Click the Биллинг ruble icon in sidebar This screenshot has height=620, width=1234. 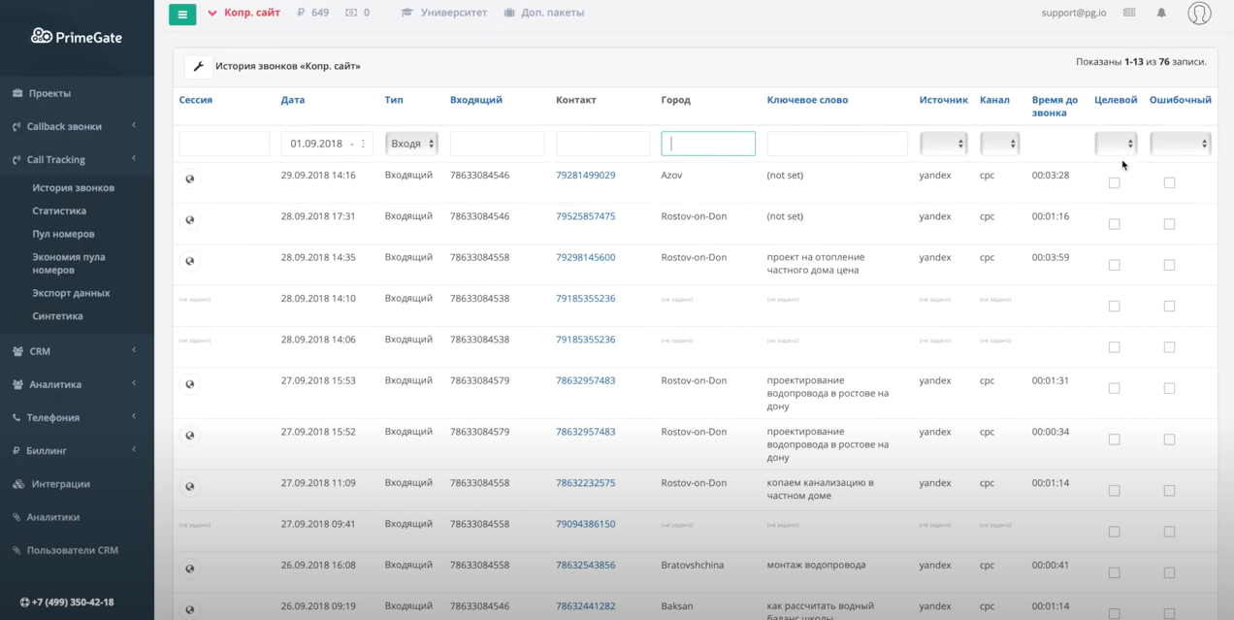click(x=16, y=450)
